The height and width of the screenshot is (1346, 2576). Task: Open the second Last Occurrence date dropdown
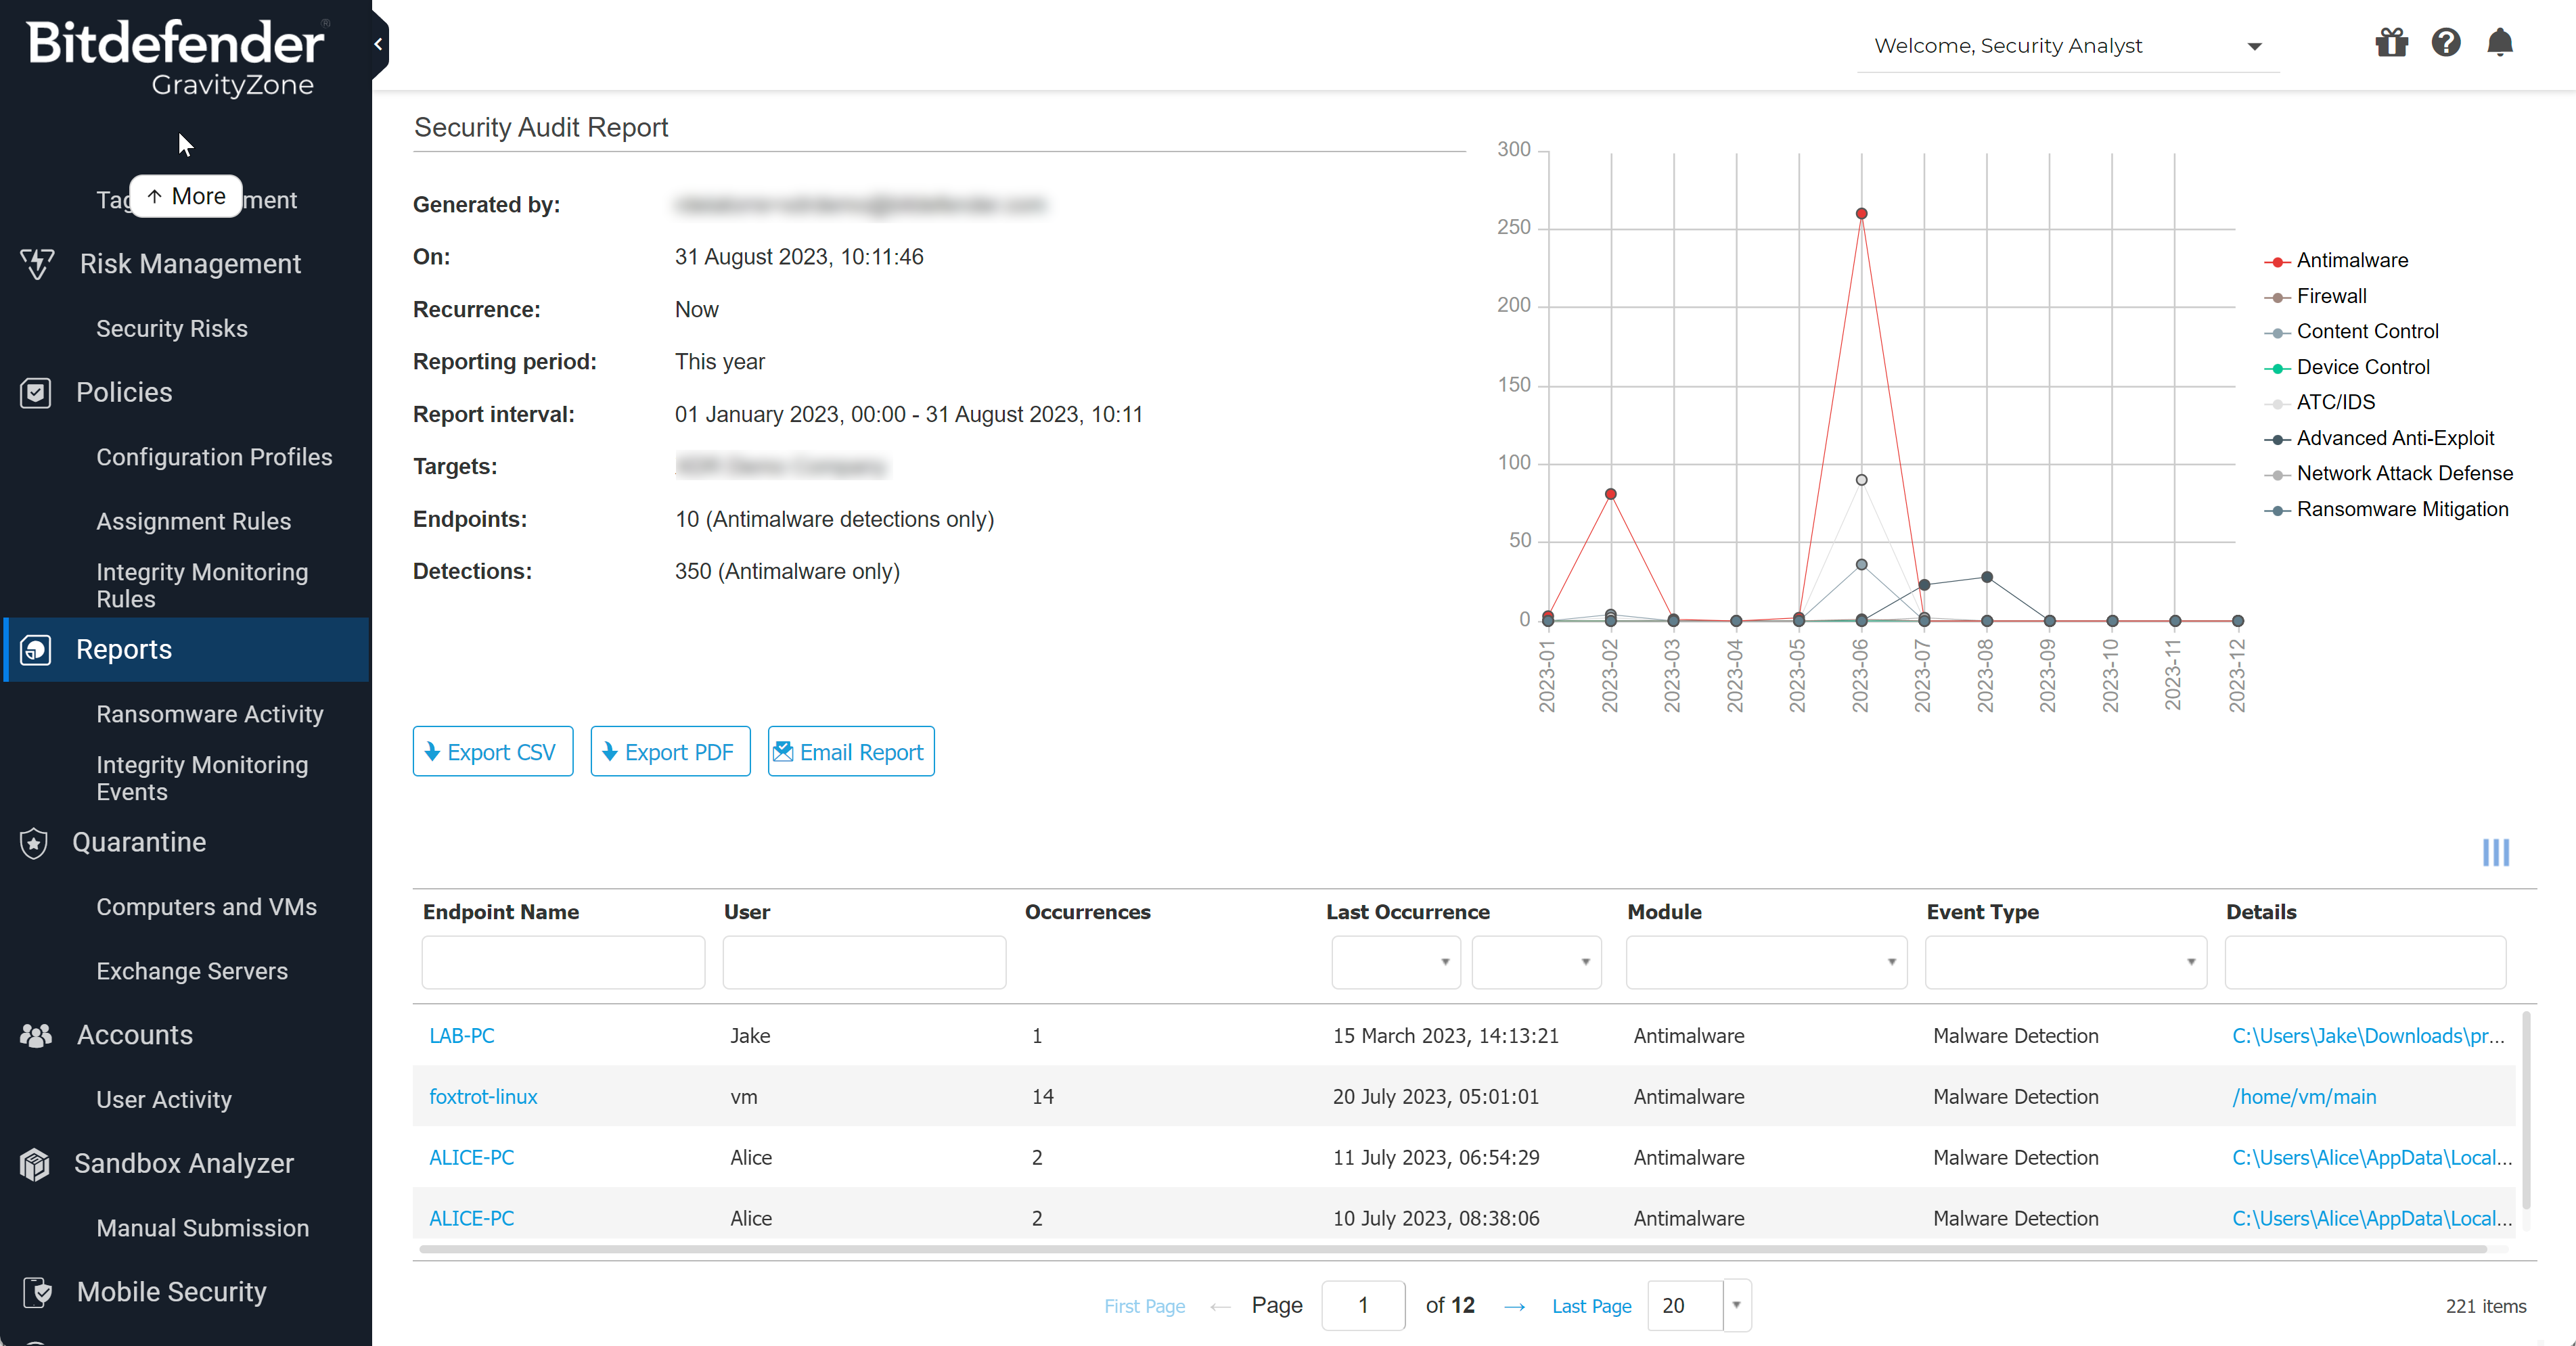1536,962
